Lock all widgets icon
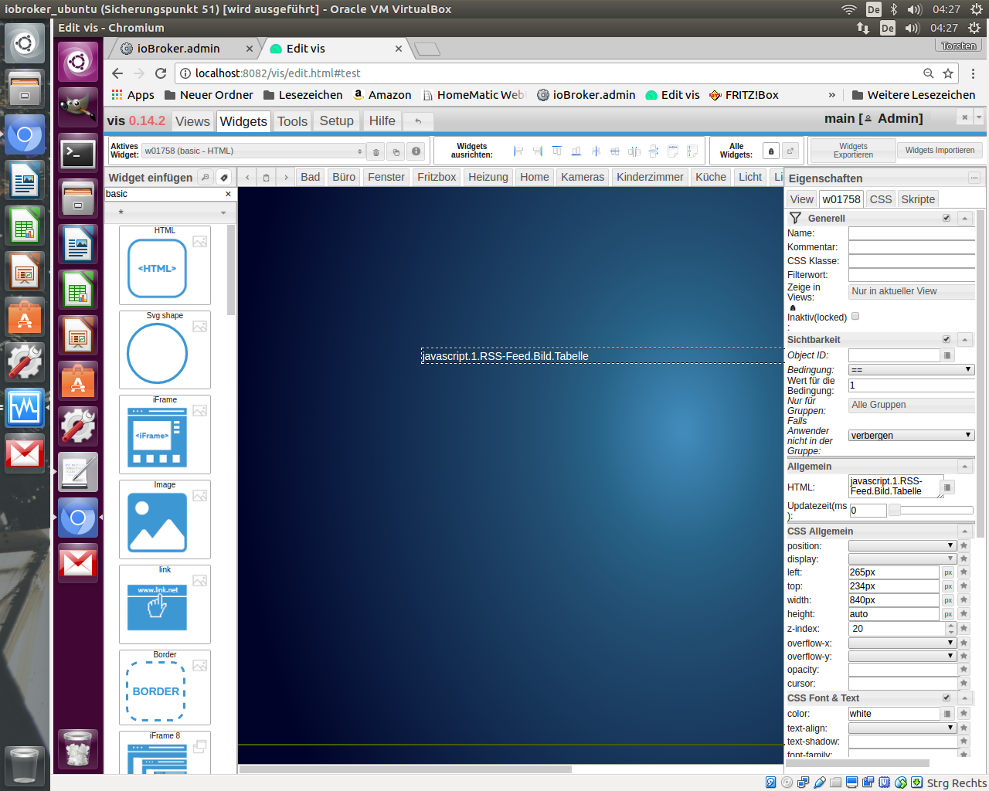989x791 pixels. point(770,151)
